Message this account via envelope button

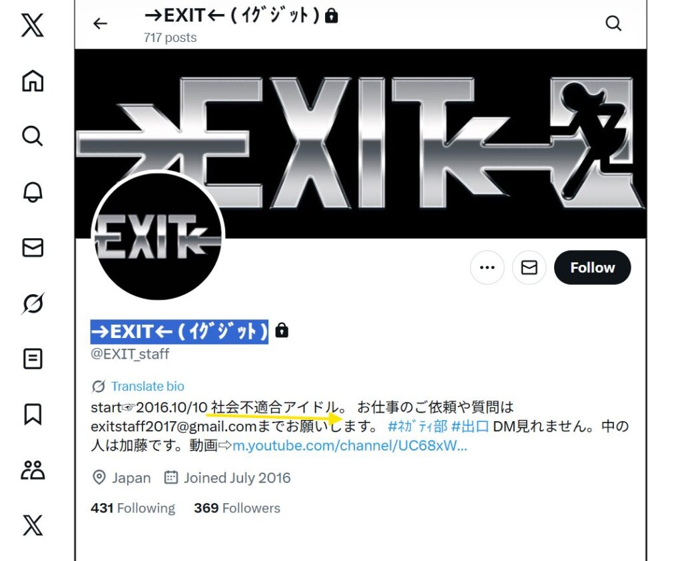point(529,268)
